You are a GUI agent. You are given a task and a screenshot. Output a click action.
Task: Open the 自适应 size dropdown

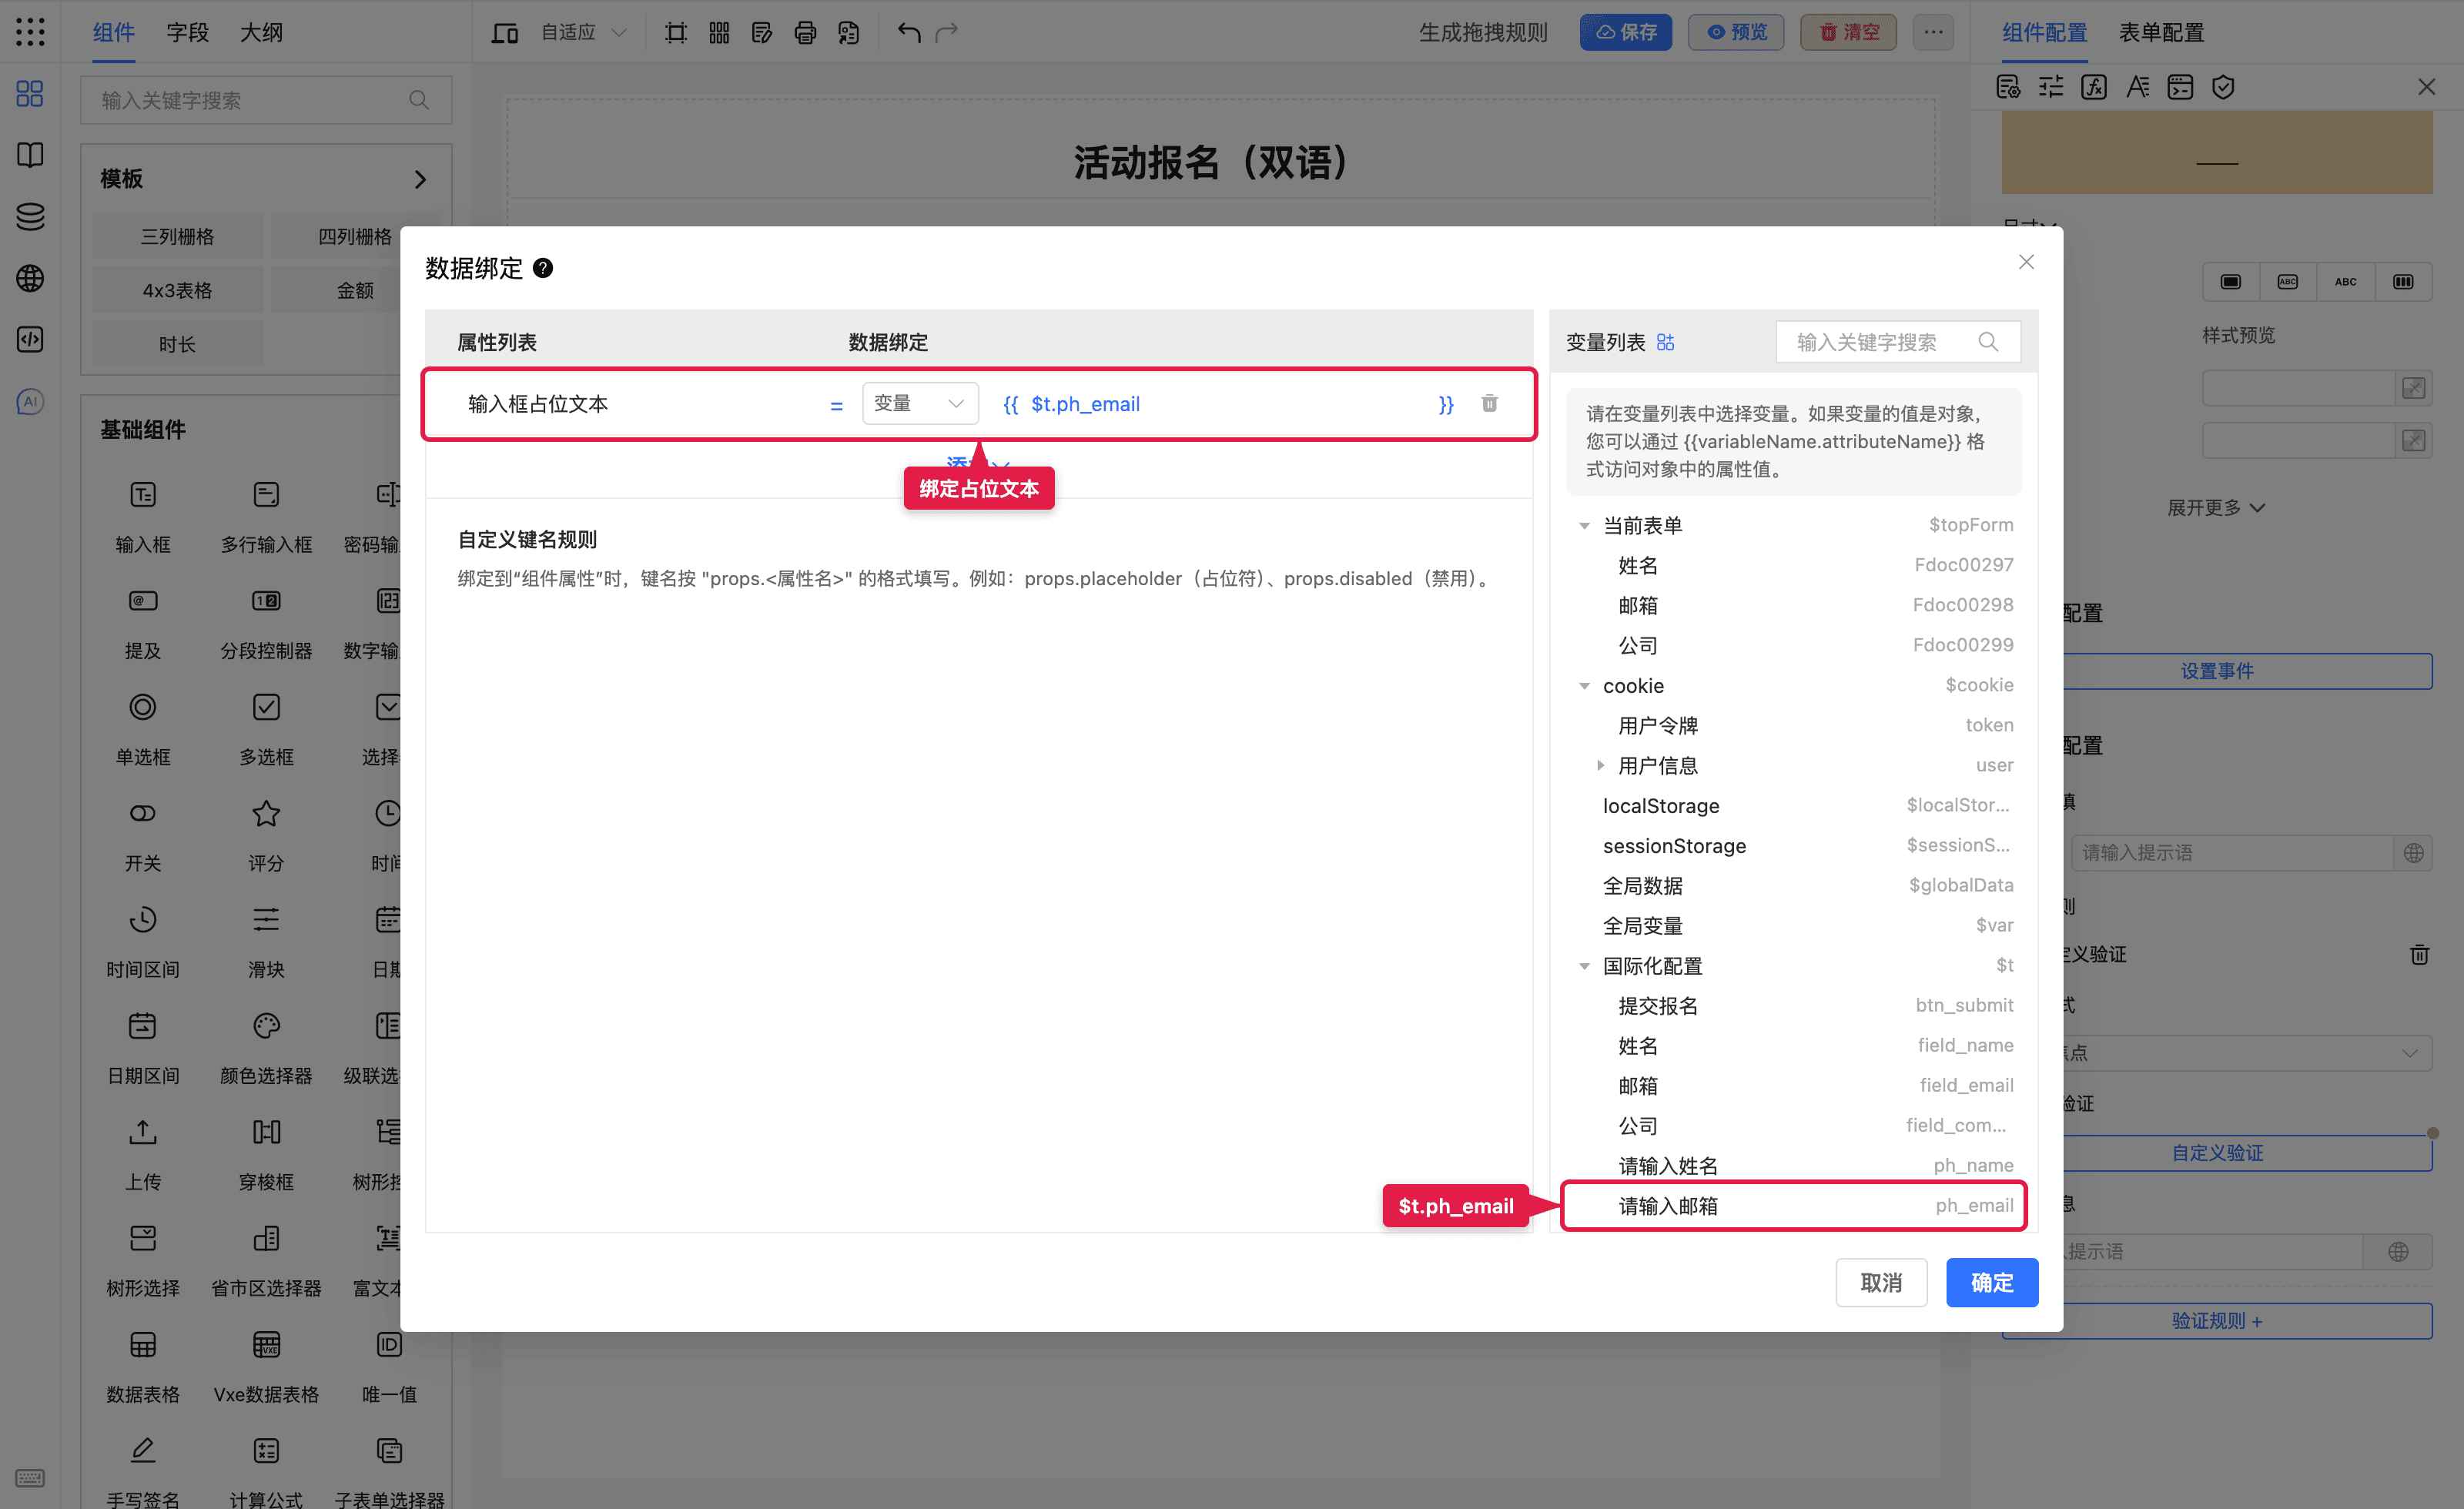click(x=584, y=33)
